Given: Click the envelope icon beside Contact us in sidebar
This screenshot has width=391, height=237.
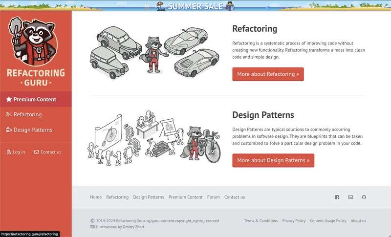Looking at the screenshot, I should [x=37, y=152].
